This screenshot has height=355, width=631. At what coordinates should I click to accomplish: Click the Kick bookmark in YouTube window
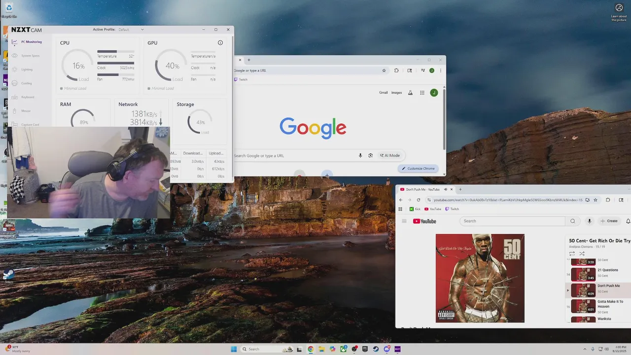point(415,209)
